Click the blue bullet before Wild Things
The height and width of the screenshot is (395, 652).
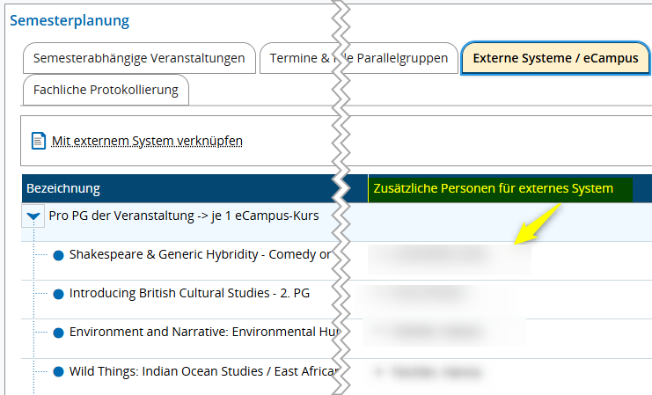click(x=59, y=372)
